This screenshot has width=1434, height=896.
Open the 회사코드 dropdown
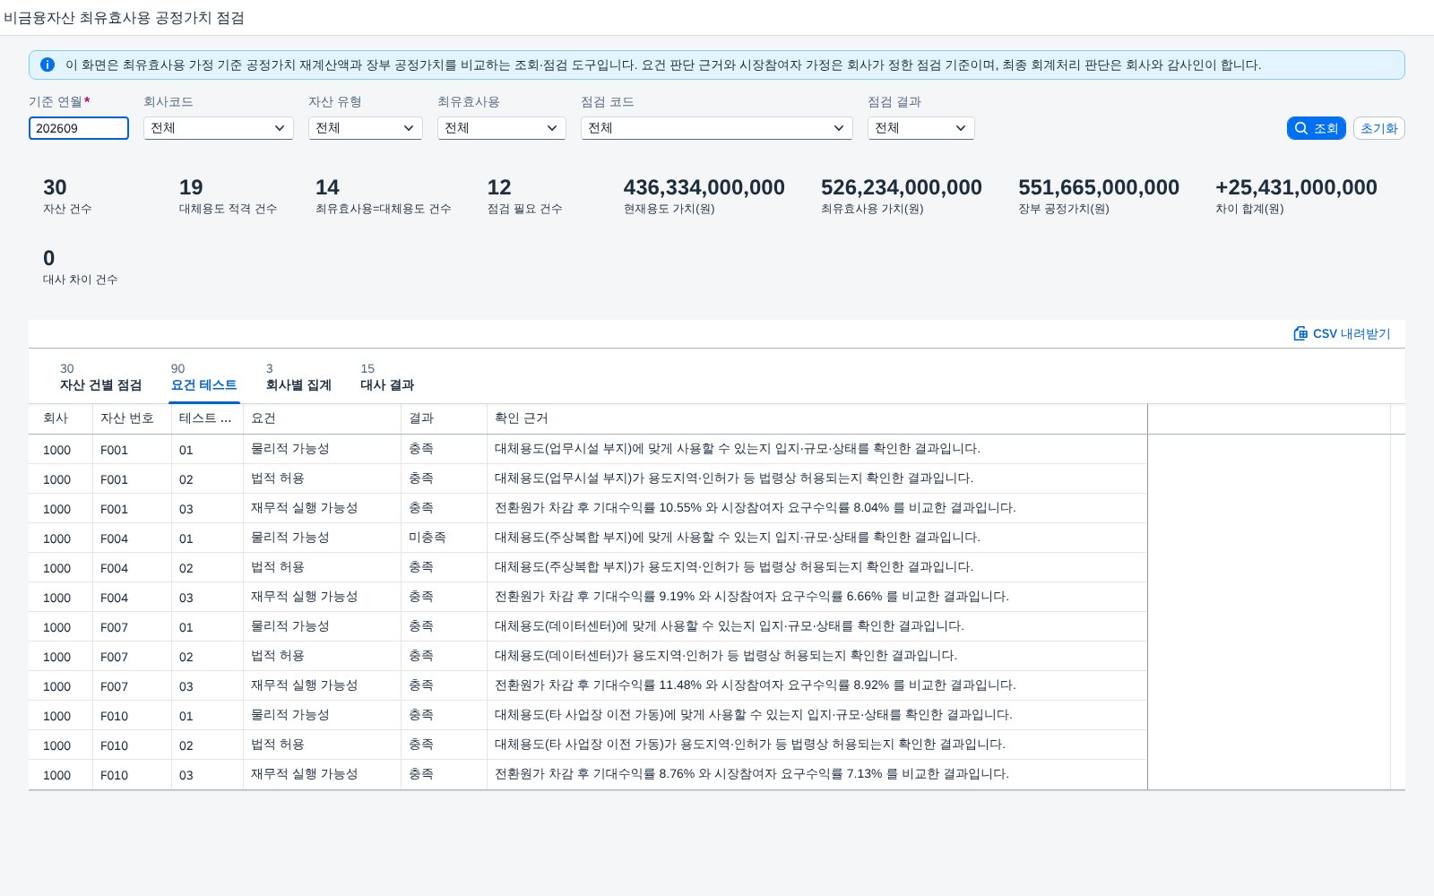pyautogui.click(x=219, y=128)
